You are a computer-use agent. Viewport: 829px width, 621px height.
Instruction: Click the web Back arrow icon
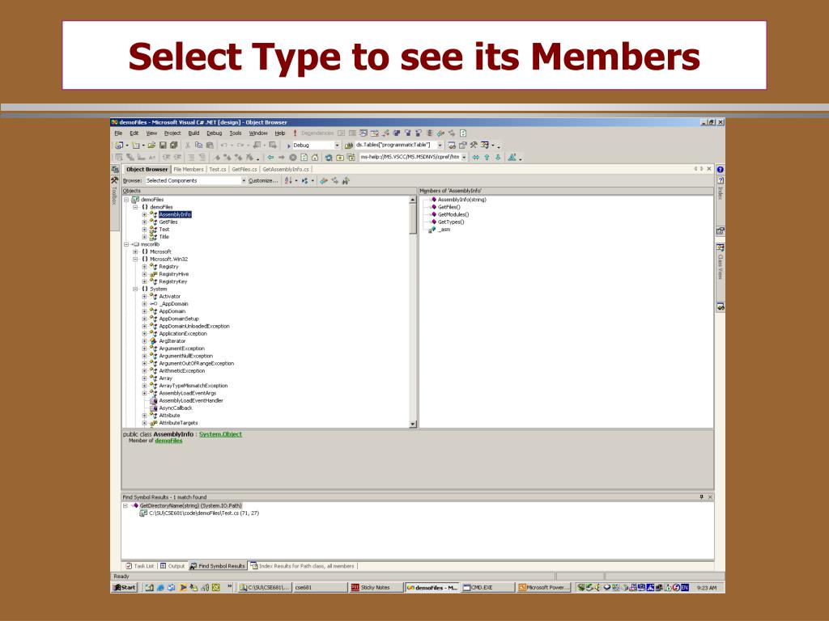point(270,158)
